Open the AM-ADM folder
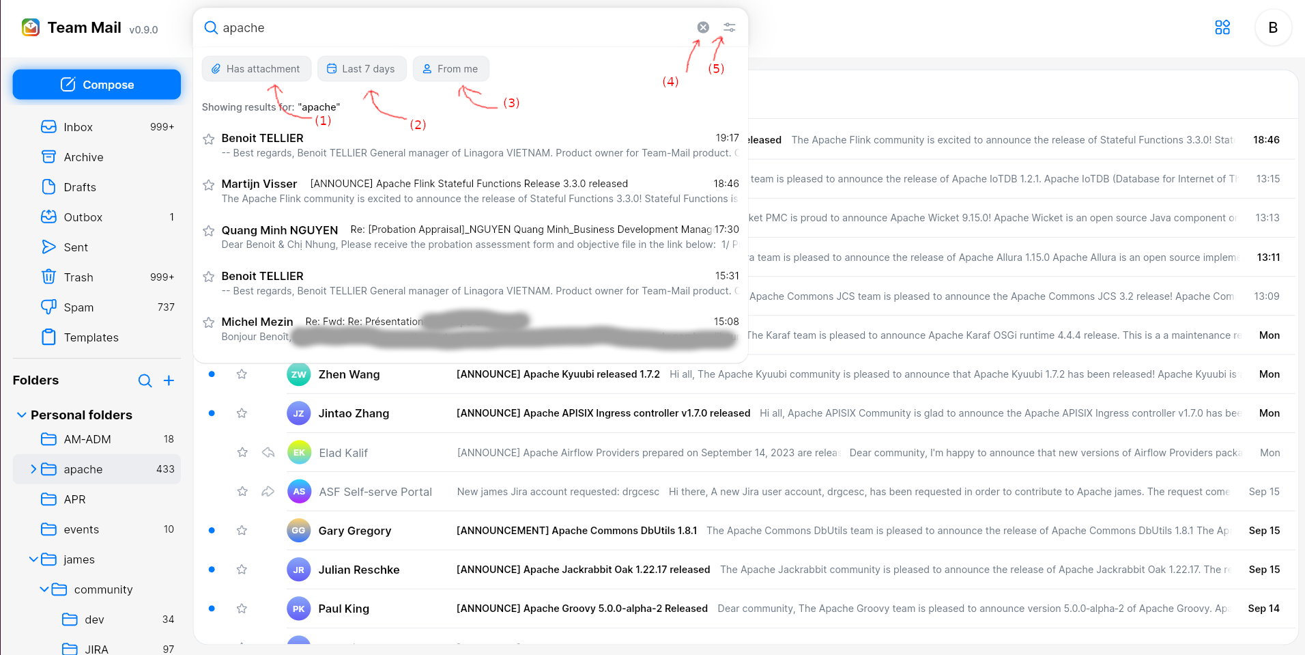Screen dimensions: 1305x655 (97, 439)
